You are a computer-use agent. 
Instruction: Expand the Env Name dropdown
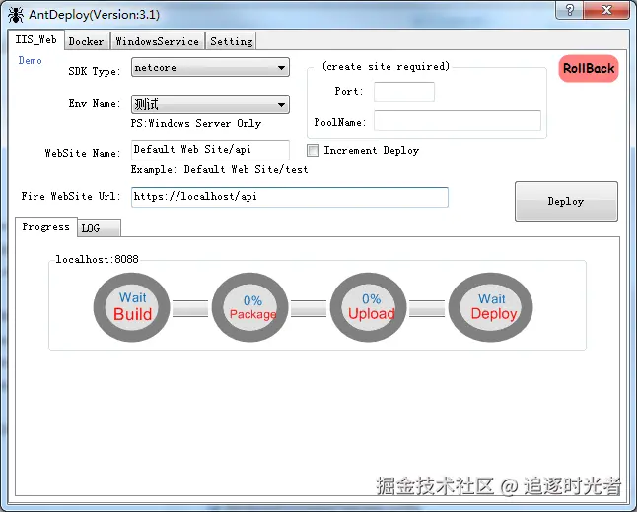[210, 104]
